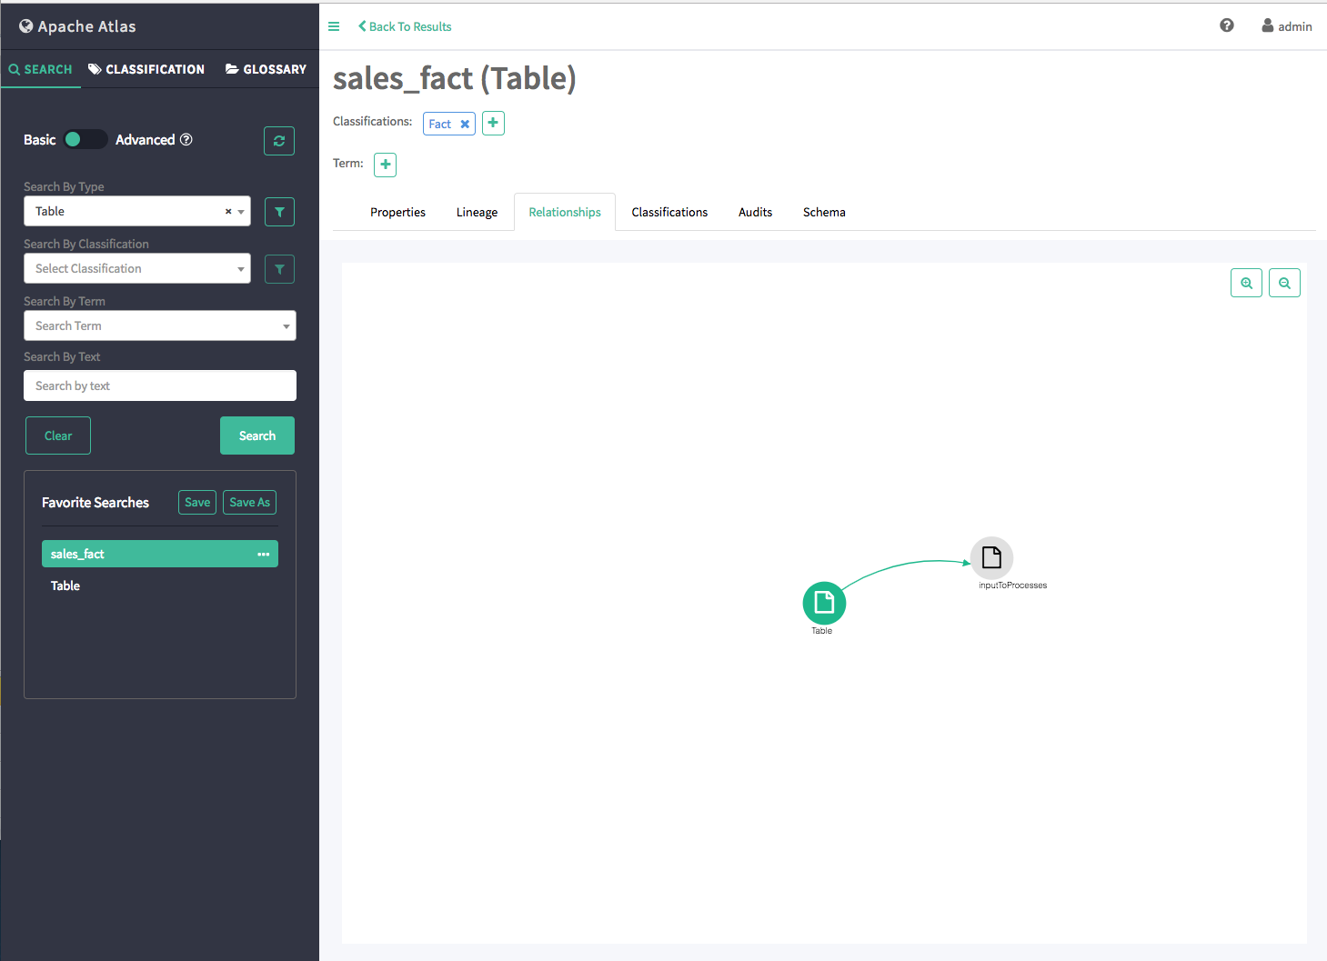Select the inputToProcesses graph node
Image resolution: width=1327 pixels, height=961 pixels.
pos(991,557)
